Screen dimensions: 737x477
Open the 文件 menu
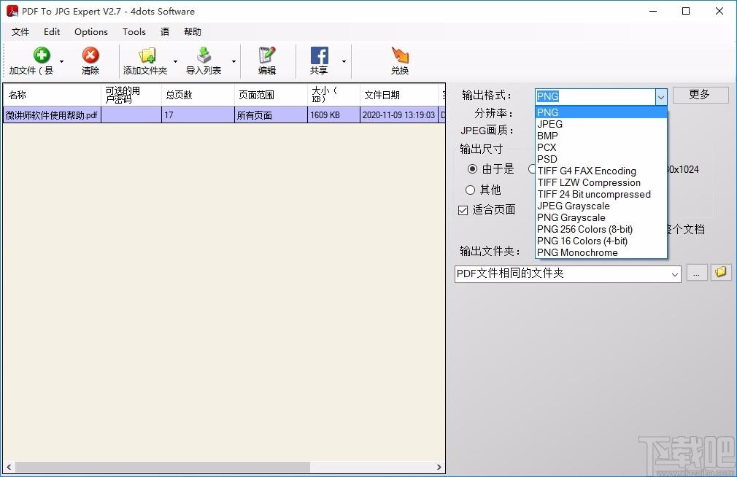(x=20, y=31)
